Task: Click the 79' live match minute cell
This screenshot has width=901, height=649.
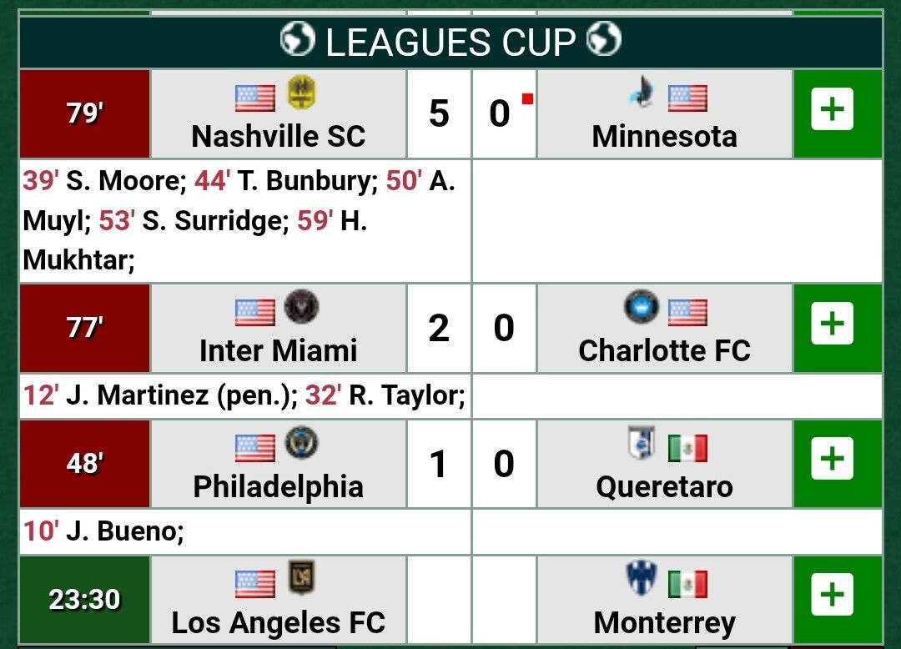Action: pos(85,113)
